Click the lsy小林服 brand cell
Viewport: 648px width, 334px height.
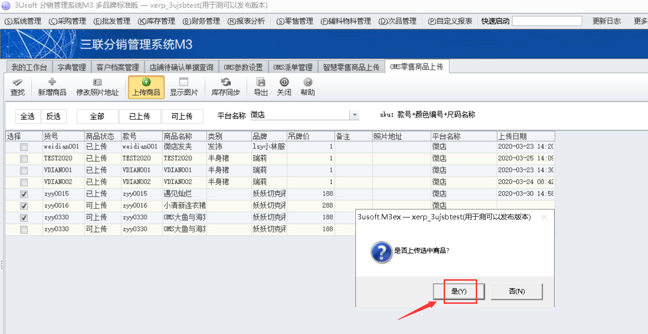pos(269,147)
